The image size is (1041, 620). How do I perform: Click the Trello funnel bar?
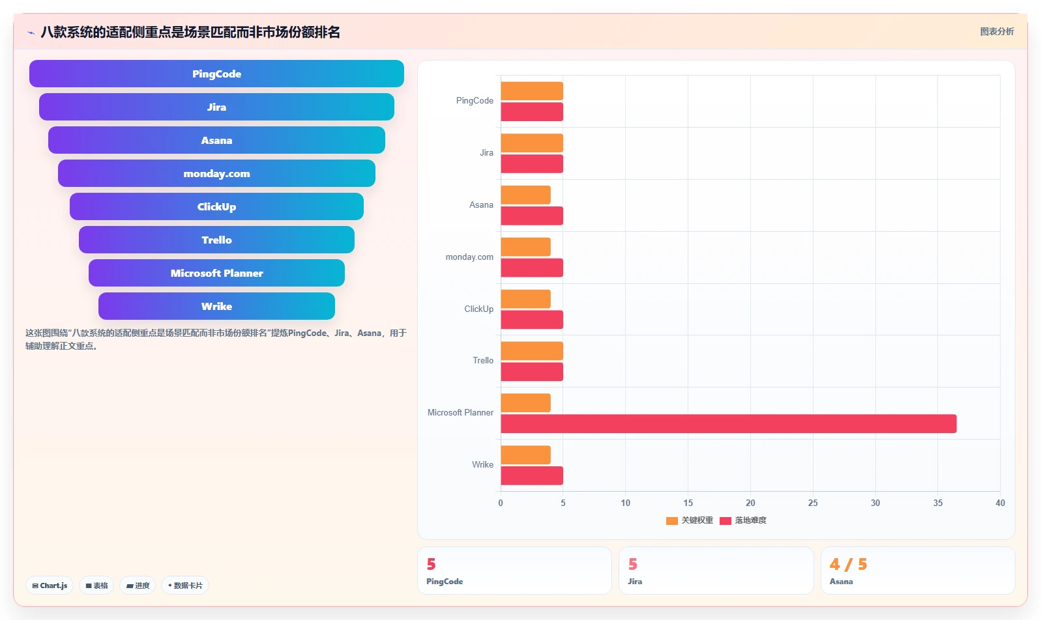coord(216,240)
